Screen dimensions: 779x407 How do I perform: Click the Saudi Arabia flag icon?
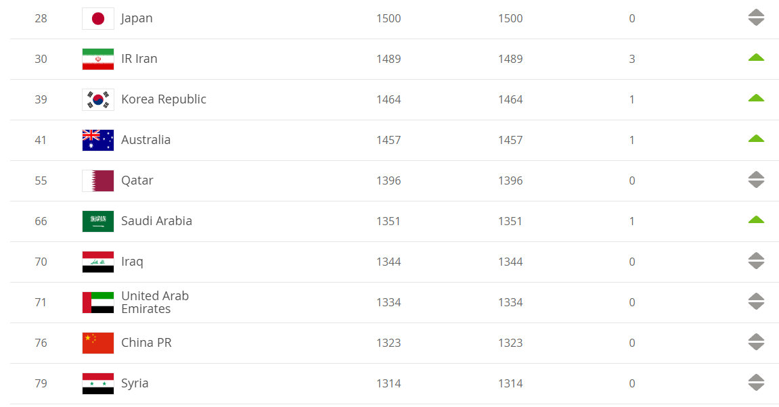[98, 221]
